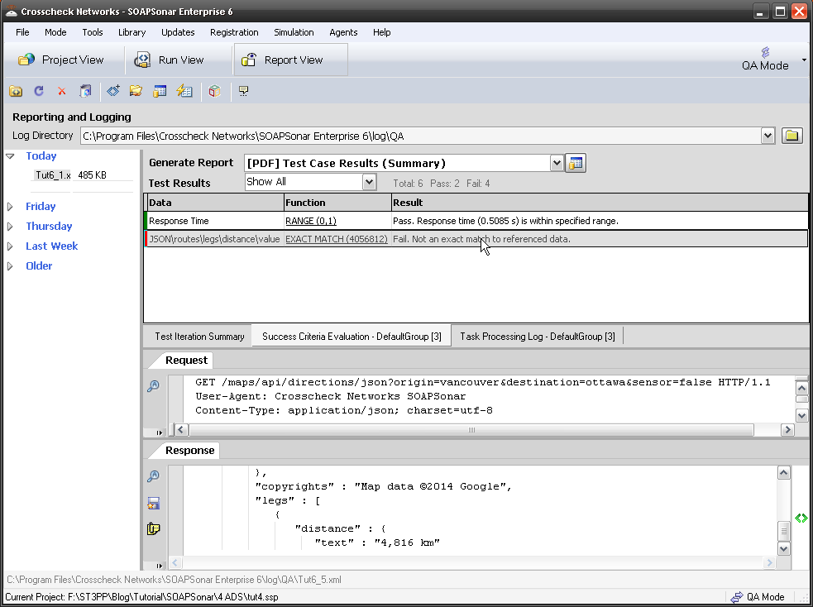This screenshot has height=607, width=813.
Task: Open the Tools menu
Action: [x=93, y=32]
